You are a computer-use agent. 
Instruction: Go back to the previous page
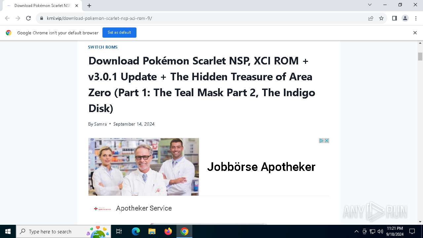point(7,18)
